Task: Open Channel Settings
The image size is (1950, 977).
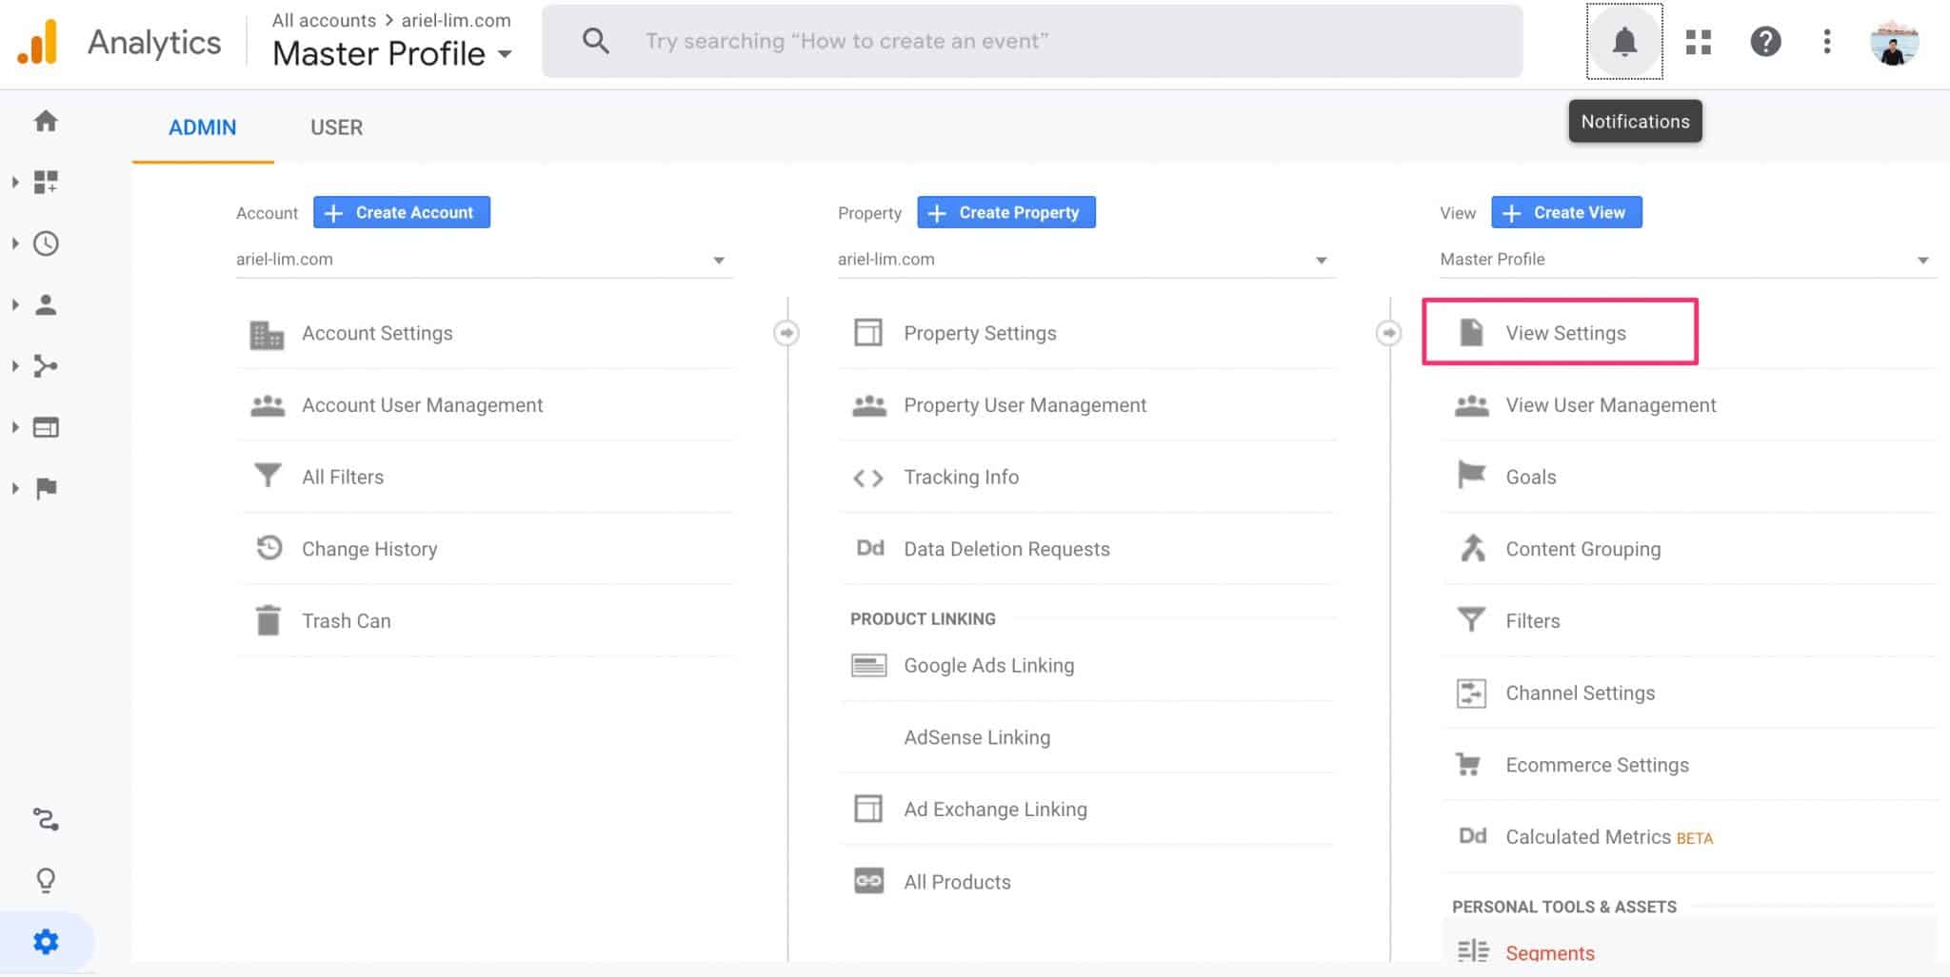Action: click(x=1689, y=694)
